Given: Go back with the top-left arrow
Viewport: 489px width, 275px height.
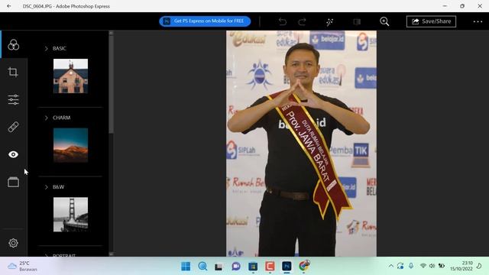Looking at the screenshot, I should click(x=9, y=6).
